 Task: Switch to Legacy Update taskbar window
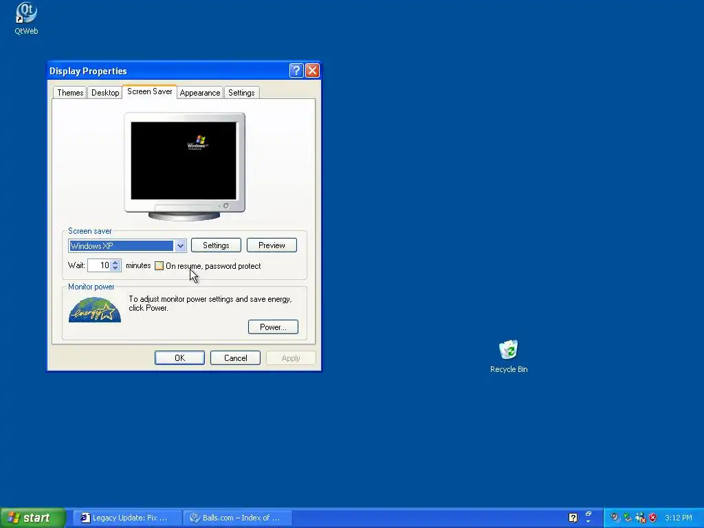click(x=127, y=518)
